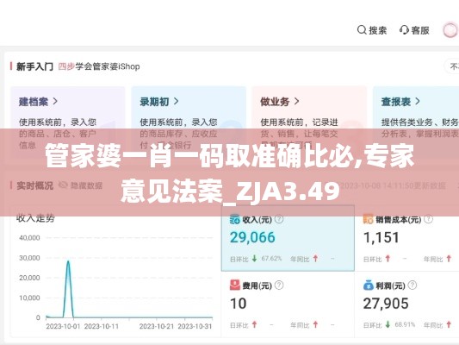Click the 搜索 search text

tap(378, 30)
